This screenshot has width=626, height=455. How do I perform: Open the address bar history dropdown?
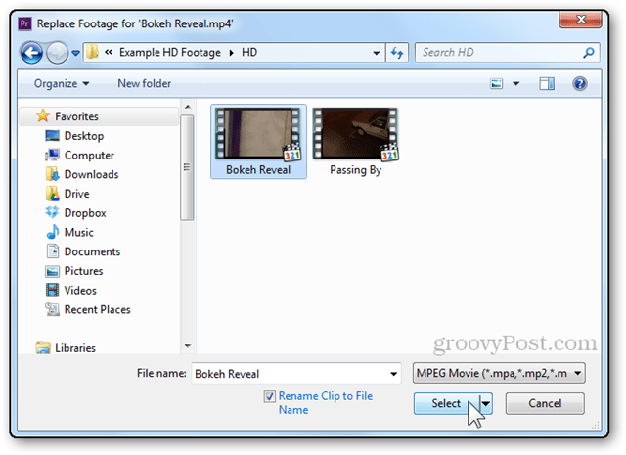pos(376,53)
